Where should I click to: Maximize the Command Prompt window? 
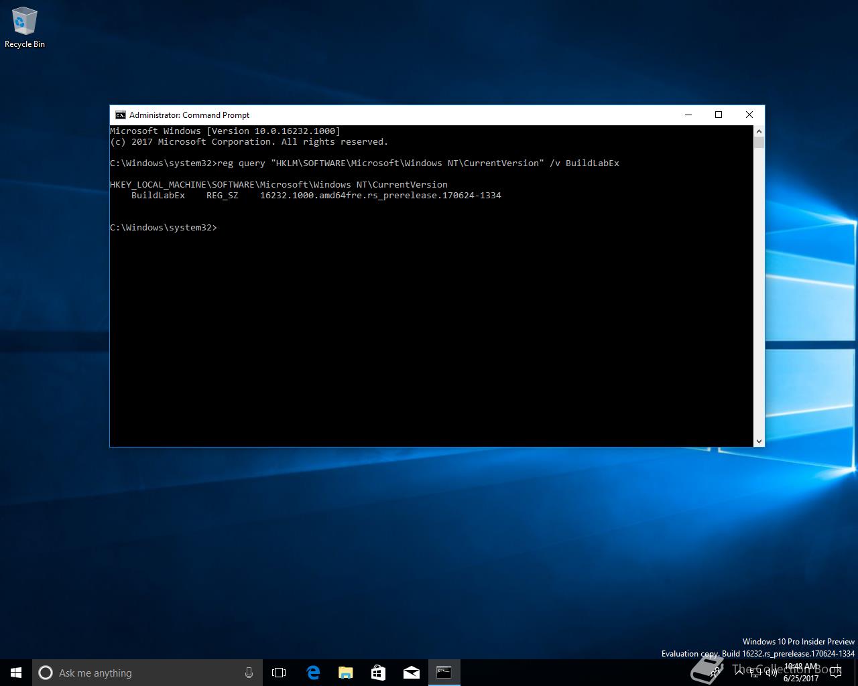(719, 115)
